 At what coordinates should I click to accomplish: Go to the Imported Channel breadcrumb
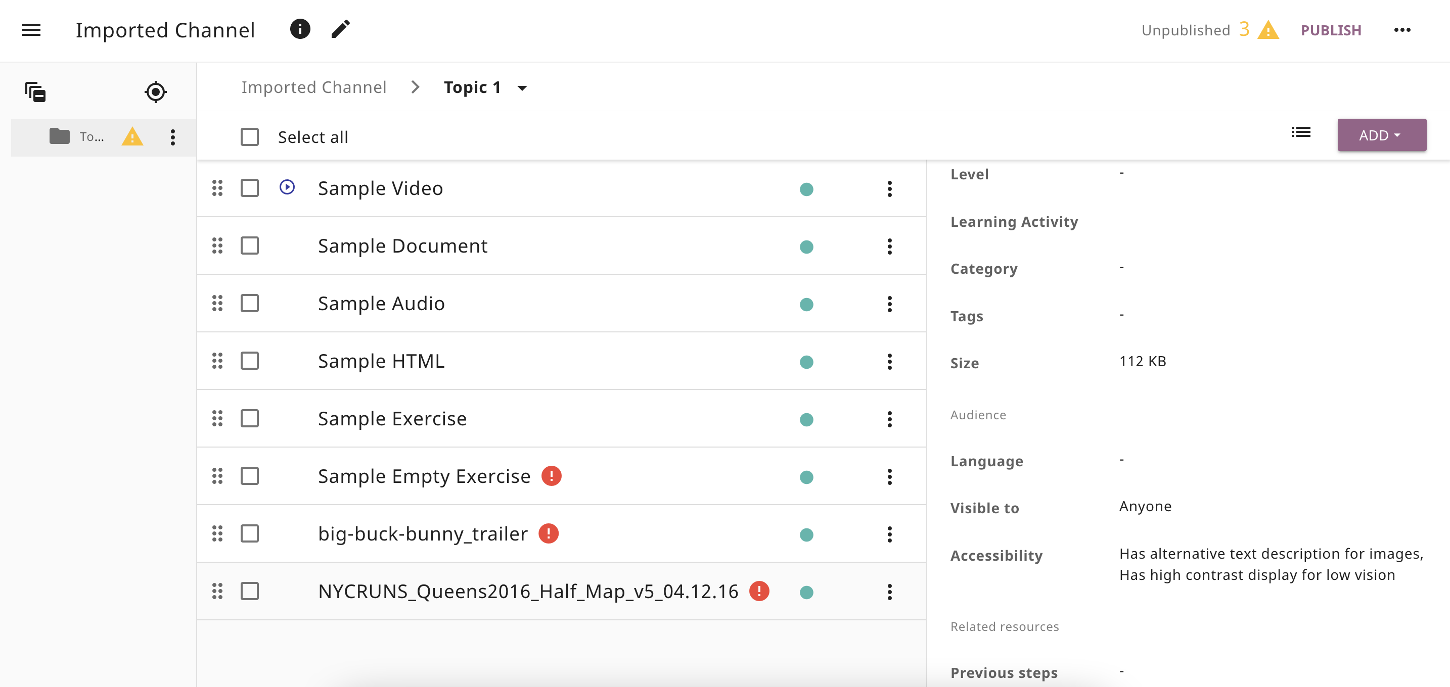[313, 87]
